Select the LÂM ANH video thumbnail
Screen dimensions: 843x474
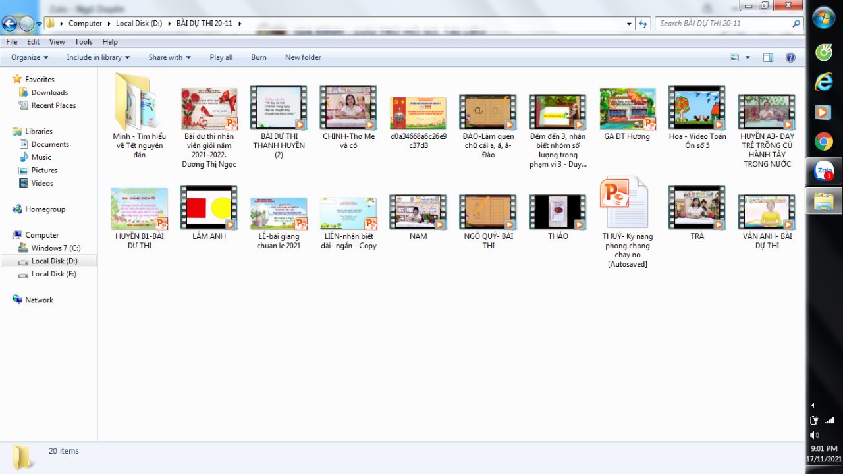tap(209, 208)
